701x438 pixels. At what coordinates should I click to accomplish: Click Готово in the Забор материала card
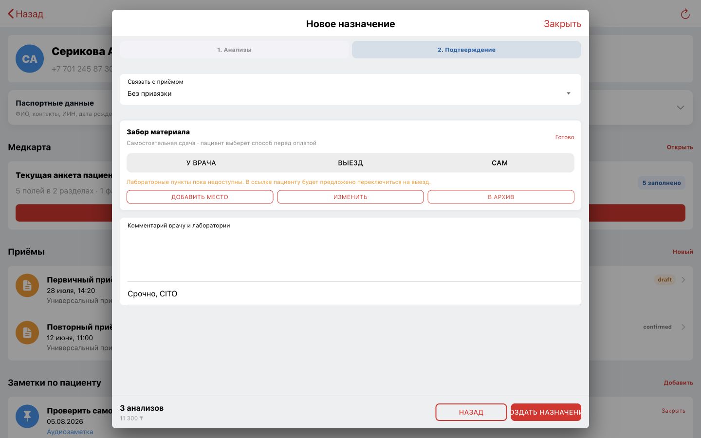[565, 137]
